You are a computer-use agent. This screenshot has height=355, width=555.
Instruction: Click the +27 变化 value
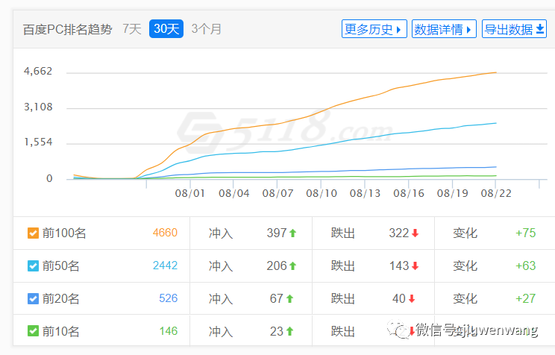pyautogui.click(x=526, y=298)
